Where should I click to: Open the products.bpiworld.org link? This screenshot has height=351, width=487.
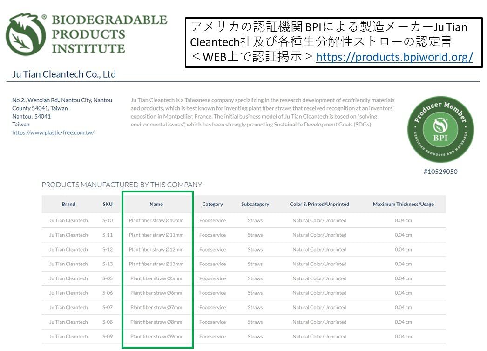pos(394,57)
